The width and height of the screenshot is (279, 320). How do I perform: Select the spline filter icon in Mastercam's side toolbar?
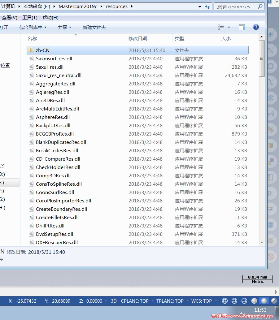coord(271,82)
